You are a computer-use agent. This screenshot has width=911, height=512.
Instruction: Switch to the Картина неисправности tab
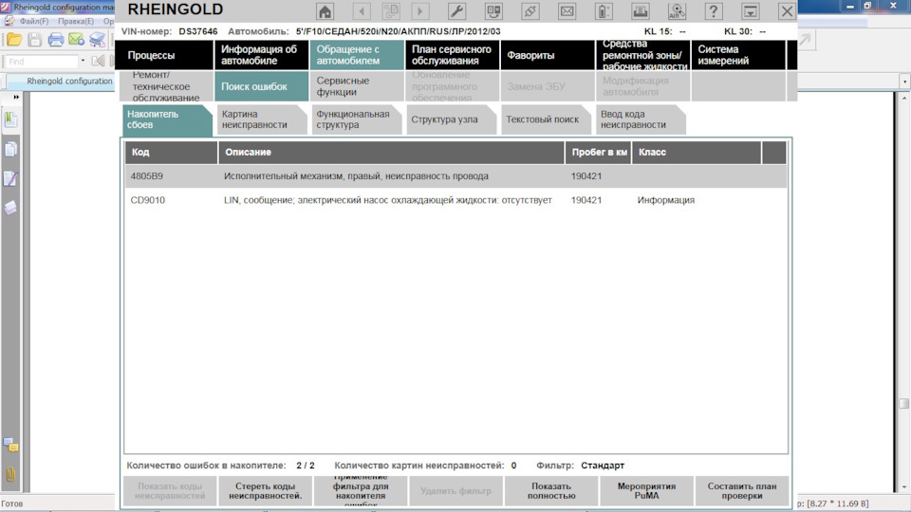[x=262, y=119]
